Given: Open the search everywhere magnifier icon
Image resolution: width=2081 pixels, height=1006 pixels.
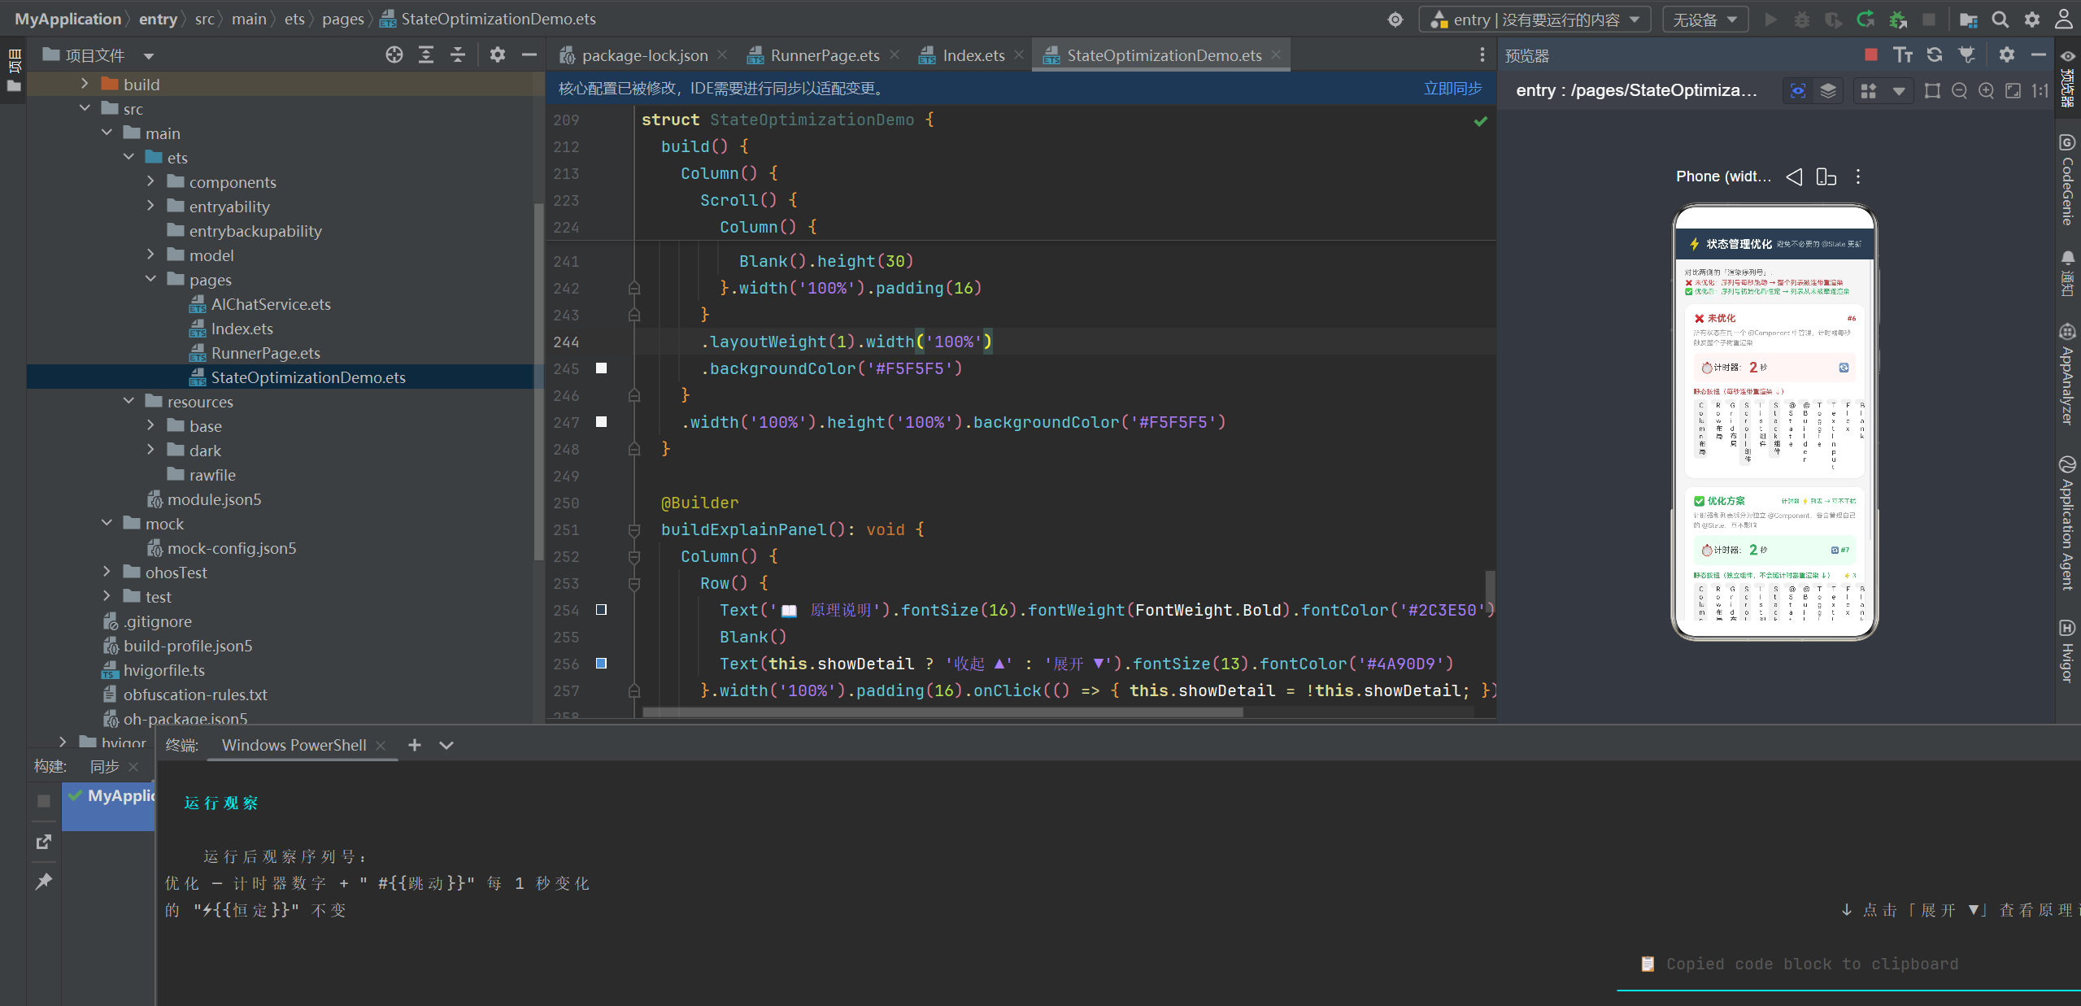Looking at the screenshot, I should point(2000,20).
